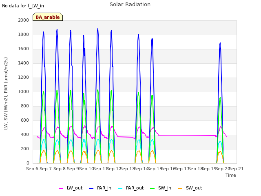
Task: Click the 1000 y-axis tick label
Action: pos(24,91)
